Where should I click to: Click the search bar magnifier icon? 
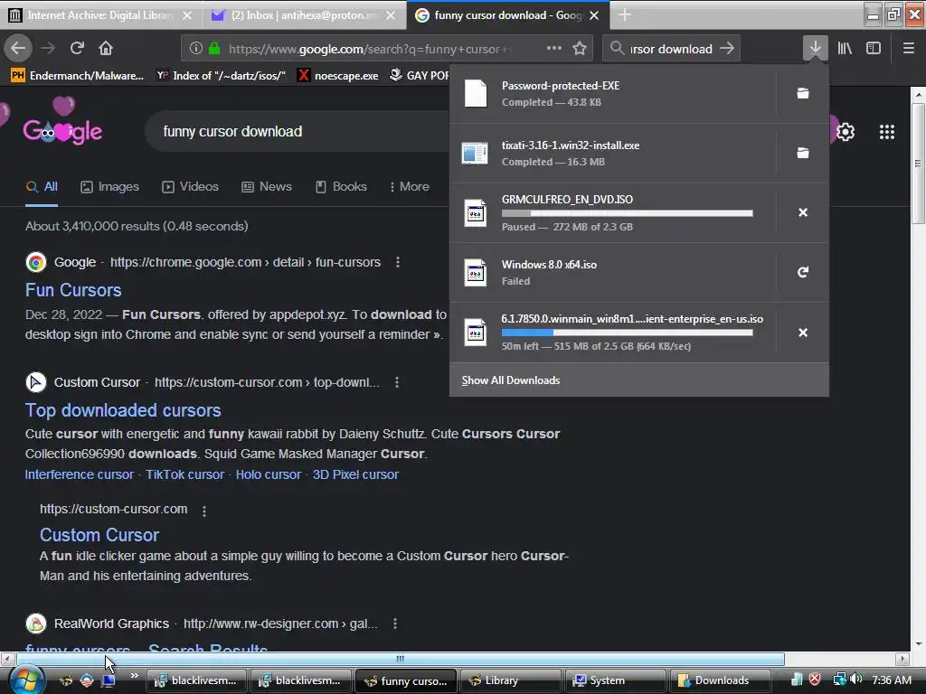pos(617,49)
